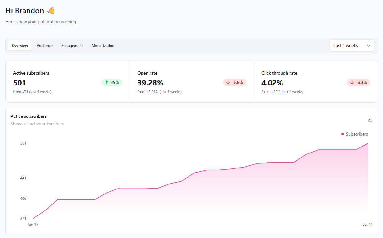The width and height of the screenshot is (383, 238).
Task: Click the red down arrow on the -6.3% badge
Action: [x=352, y=82]
